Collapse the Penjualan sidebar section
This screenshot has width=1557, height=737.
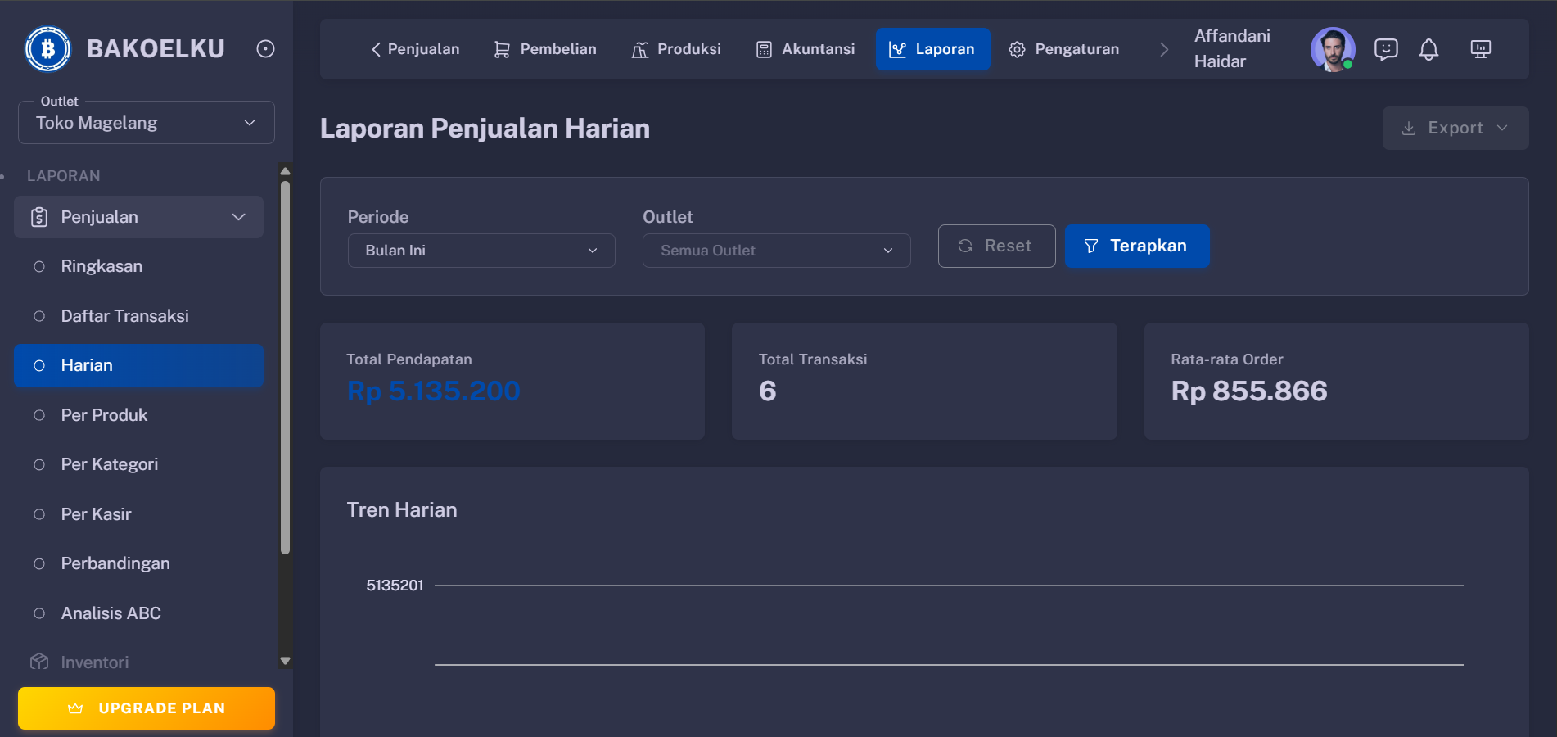coord(237,217)
